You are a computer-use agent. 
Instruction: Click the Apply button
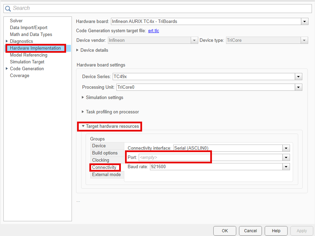point(302,231)
